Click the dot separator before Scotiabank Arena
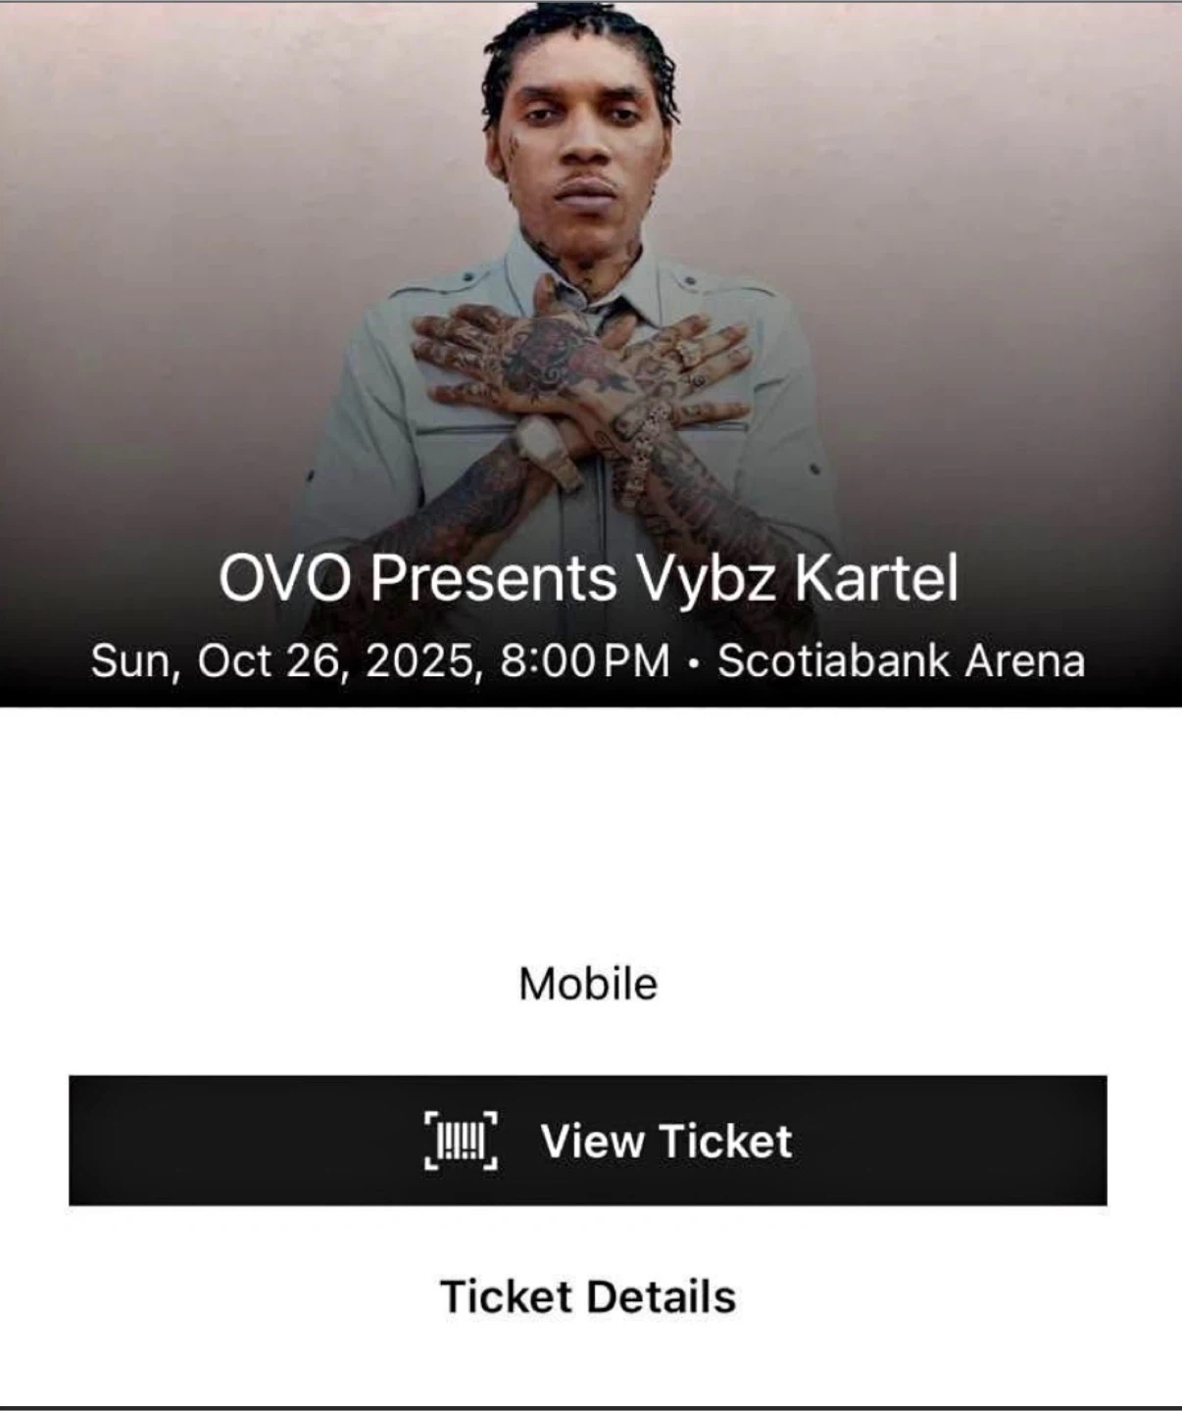Viewport: 1182px width, 1411px height. (694, 663)
